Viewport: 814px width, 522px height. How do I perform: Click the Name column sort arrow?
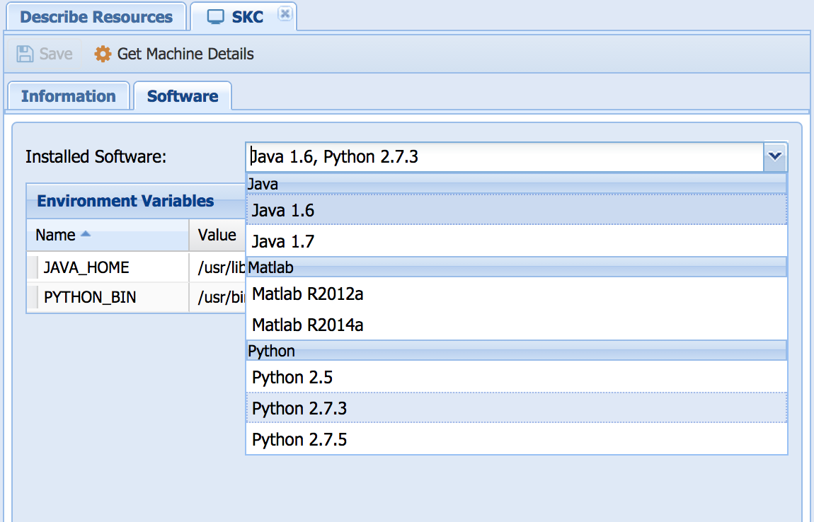(86, 234)
